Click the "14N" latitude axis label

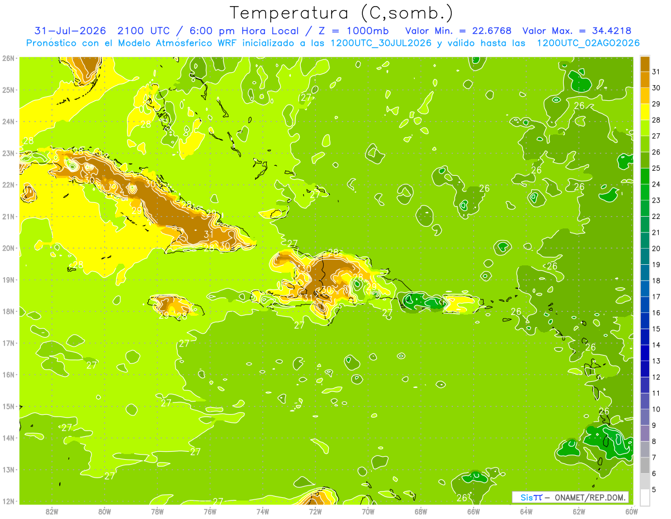click(x=8, y=438)
